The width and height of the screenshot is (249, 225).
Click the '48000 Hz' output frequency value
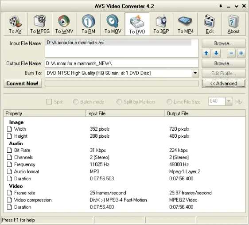pyautogui.click(x=179, y=164)
